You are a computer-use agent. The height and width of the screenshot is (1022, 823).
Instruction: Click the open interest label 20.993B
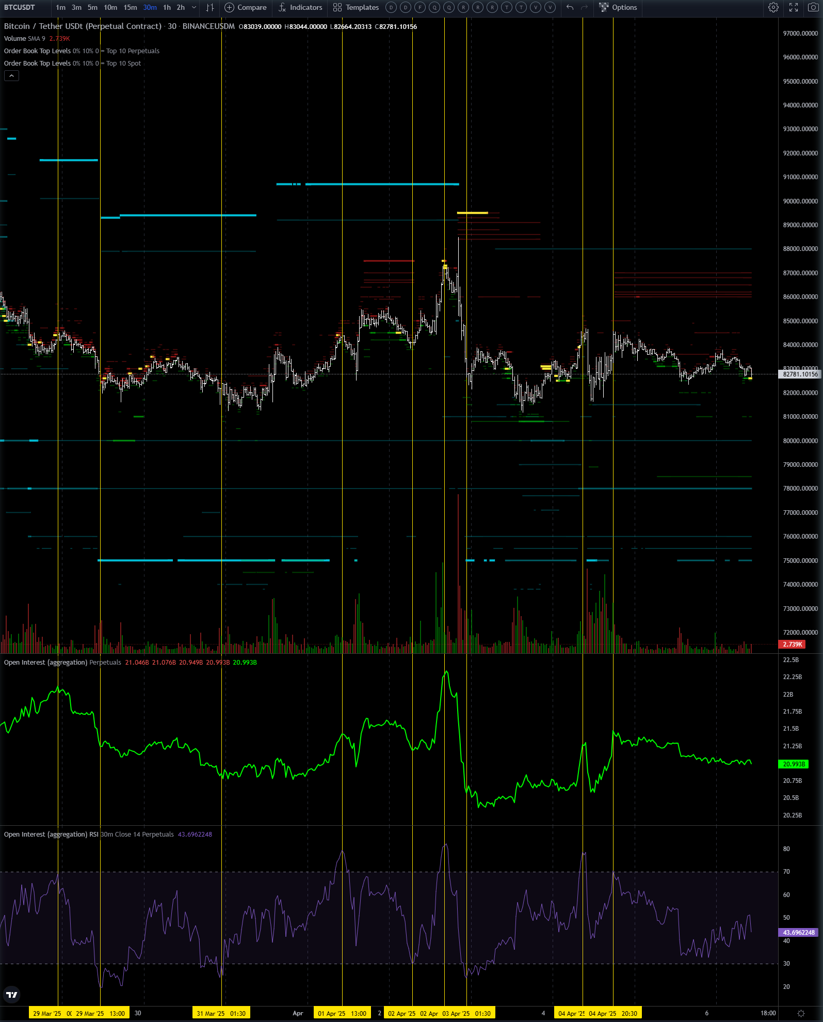pos(794,764)
